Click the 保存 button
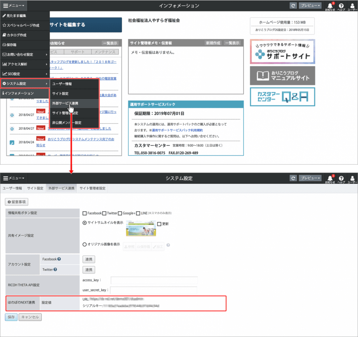This screenshot has width=358, height=337. [x=11, y=317]
